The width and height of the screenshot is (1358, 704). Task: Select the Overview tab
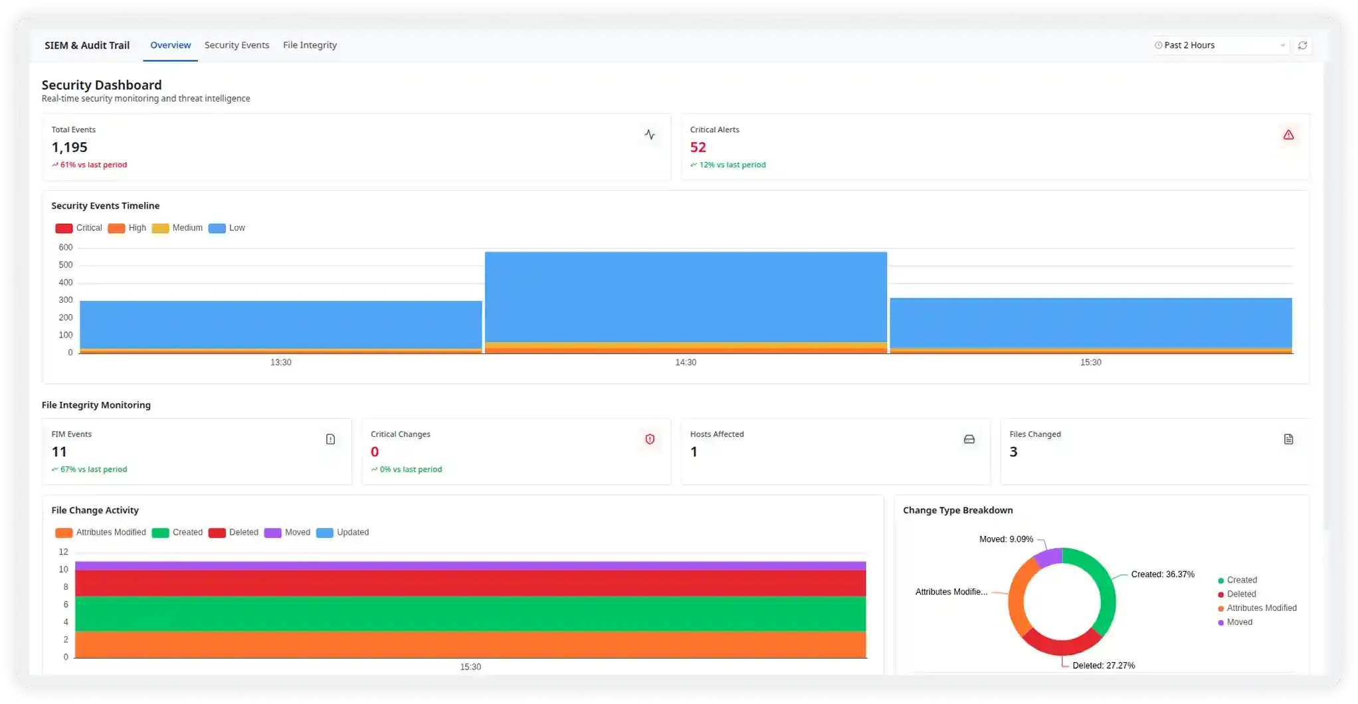point(170,44)
